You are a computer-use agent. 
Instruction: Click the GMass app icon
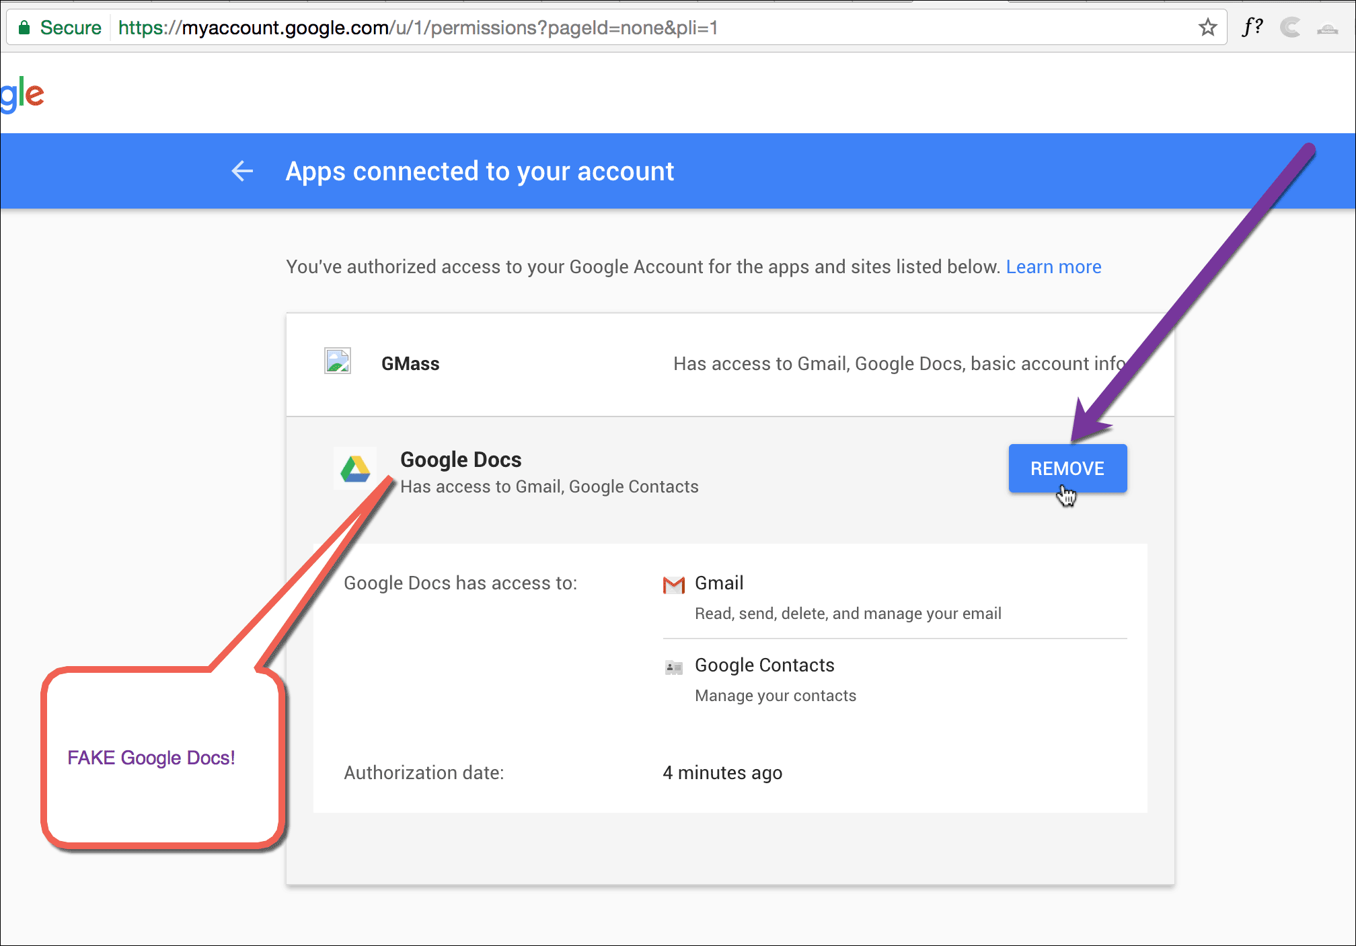click(338, 361)
